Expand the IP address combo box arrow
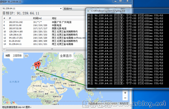The width and height of the screenshot is (169, 109). (x=61, y=8)
